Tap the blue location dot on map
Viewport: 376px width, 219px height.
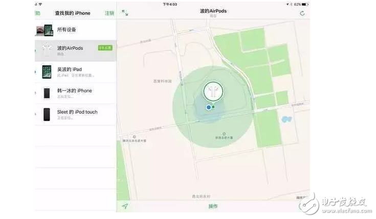coord(209,107)
